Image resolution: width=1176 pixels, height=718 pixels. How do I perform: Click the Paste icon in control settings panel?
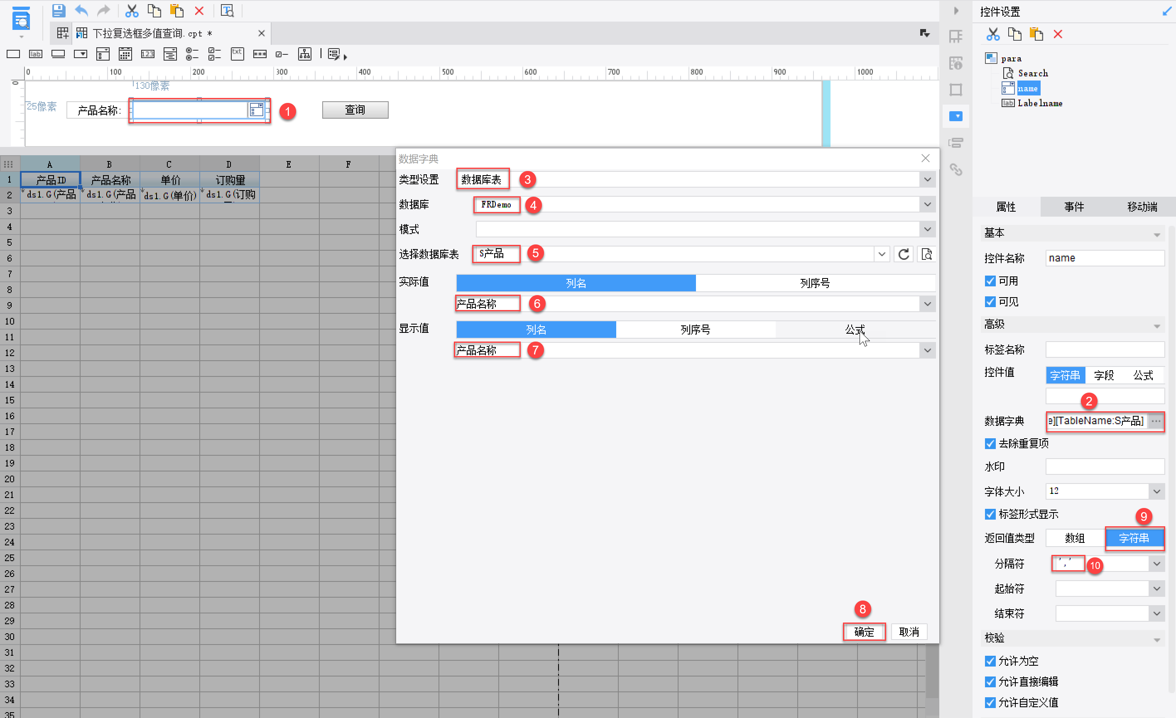click(1036, 34)
